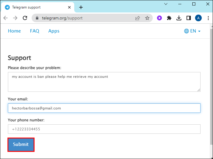Open Chrome three-dot menu
The width and height of the screenshot is (213, 159).
(x=208, y=18)
